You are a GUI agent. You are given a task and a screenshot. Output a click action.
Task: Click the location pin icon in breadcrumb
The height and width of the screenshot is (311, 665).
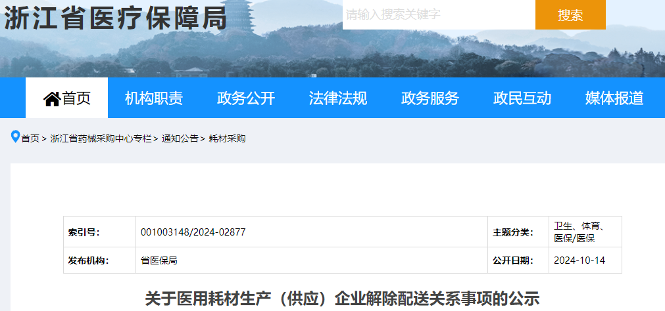click(x=15, y=137)
